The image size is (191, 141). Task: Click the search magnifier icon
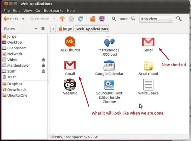coord(179,19)
